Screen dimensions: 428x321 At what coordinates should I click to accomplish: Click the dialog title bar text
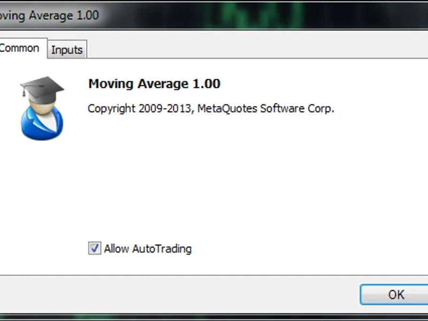point(49,16)
